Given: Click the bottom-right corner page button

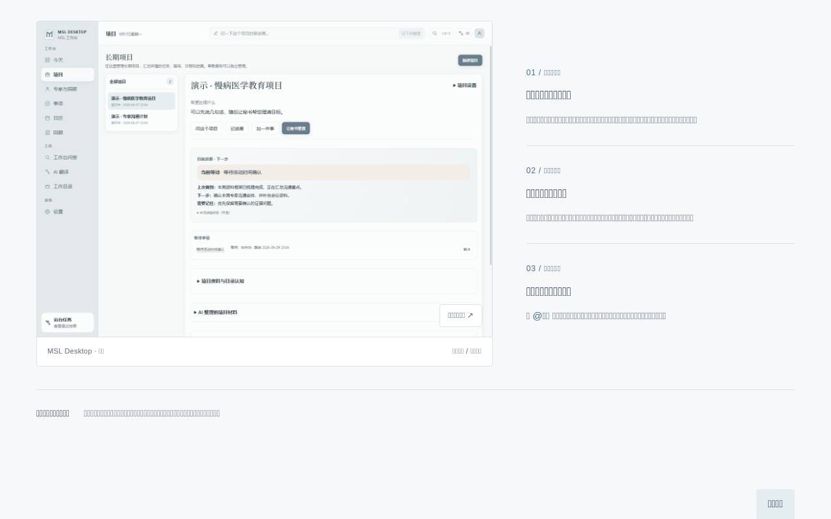Looking at the screenshot, I should pos(775,503).
